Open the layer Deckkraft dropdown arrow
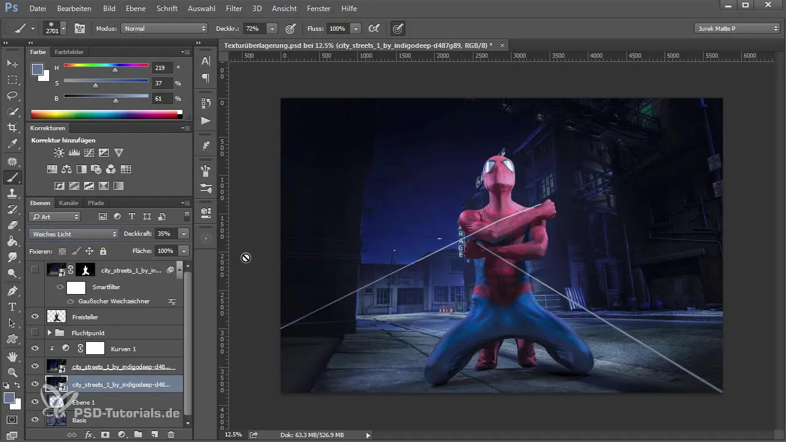 [183, 234]
